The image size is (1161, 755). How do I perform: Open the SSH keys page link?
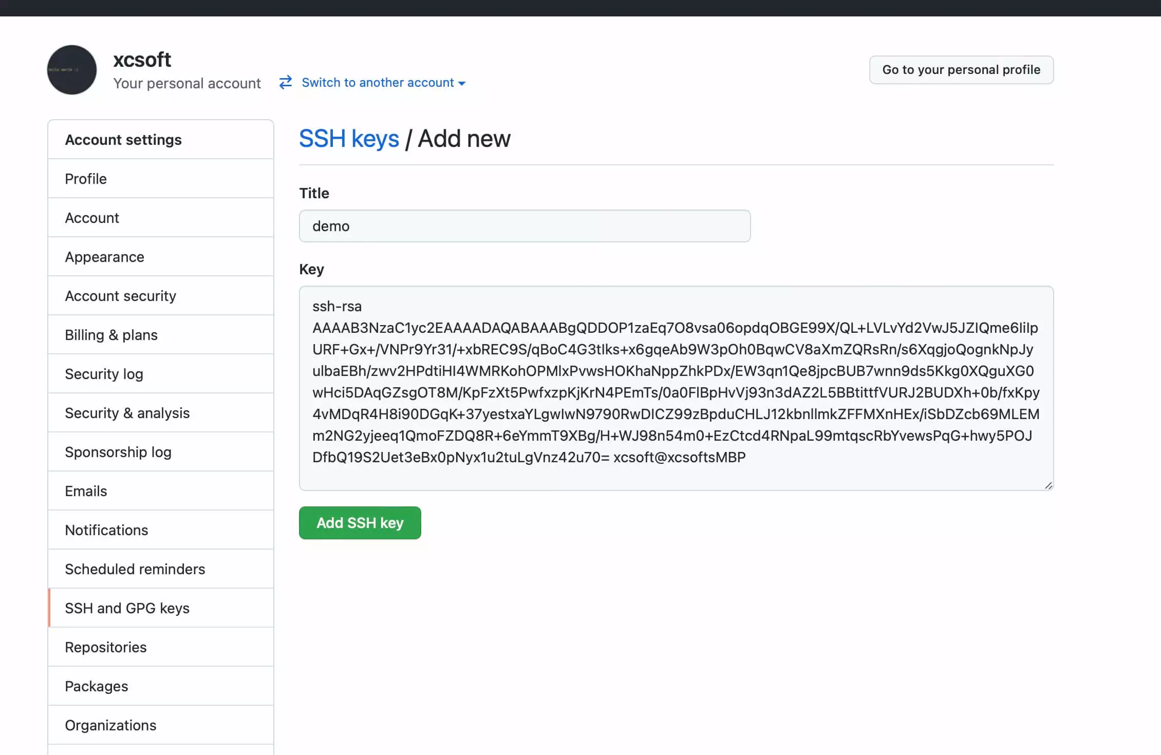pyautogui.click(x=349, y=138)
